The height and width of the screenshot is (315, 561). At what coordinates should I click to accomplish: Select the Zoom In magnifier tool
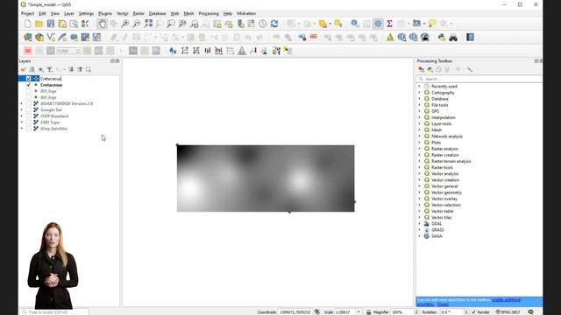[124, 24]
